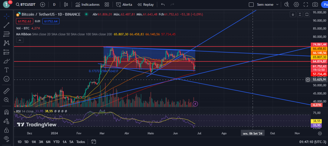Screen dimensions: 328x146
Task: Open quick search magnifier icon
Action: pos(287,5)
